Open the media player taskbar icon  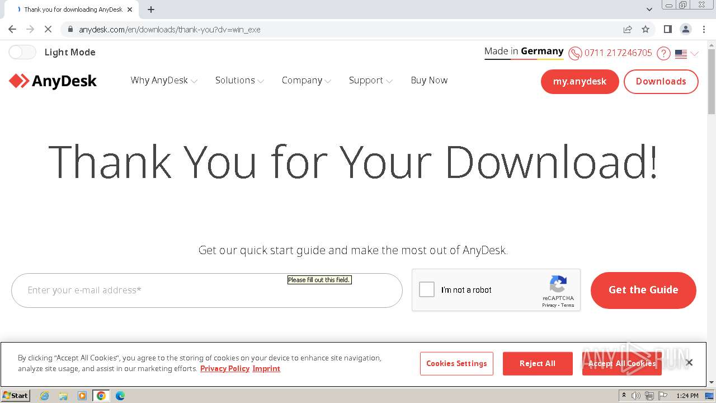[x=82, y=396]
